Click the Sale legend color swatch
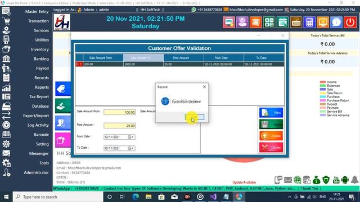The width and height of the screenshot is (360, 202). point(323,89)
